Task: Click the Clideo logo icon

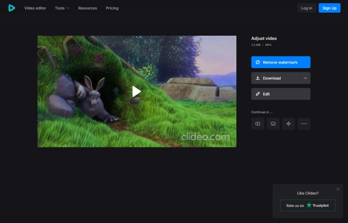Action: pyautogui.click(x=12, y=8)
